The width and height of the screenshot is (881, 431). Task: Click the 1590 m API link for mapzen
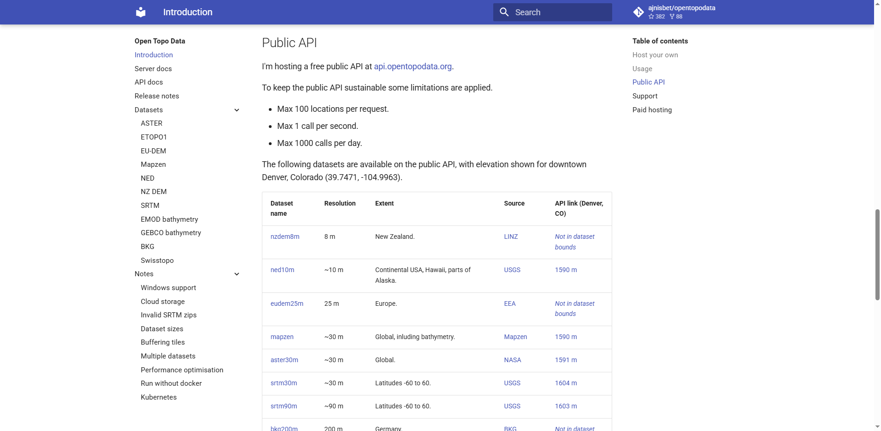pyautogui.click(x=565, y=337)
